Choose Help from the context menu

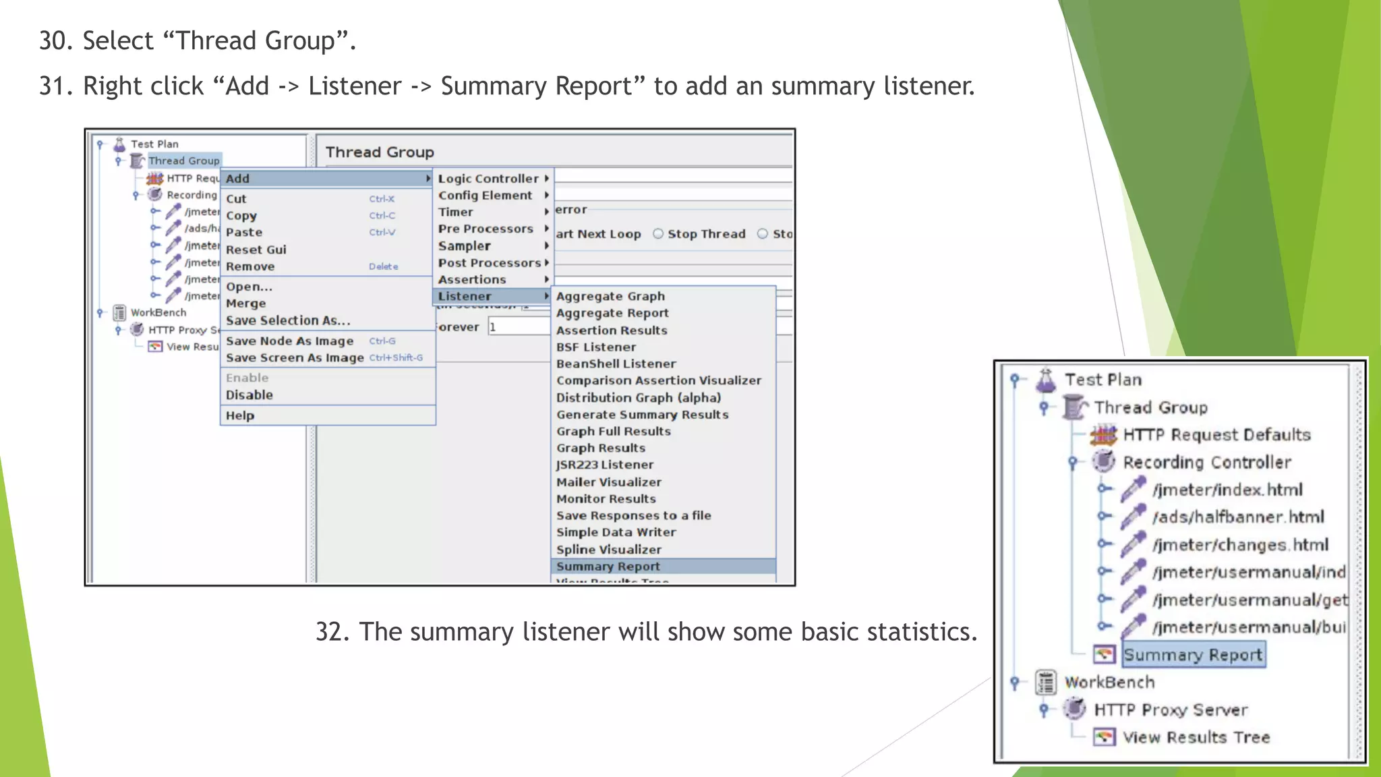pyautogui.click(x=328, y=415)
